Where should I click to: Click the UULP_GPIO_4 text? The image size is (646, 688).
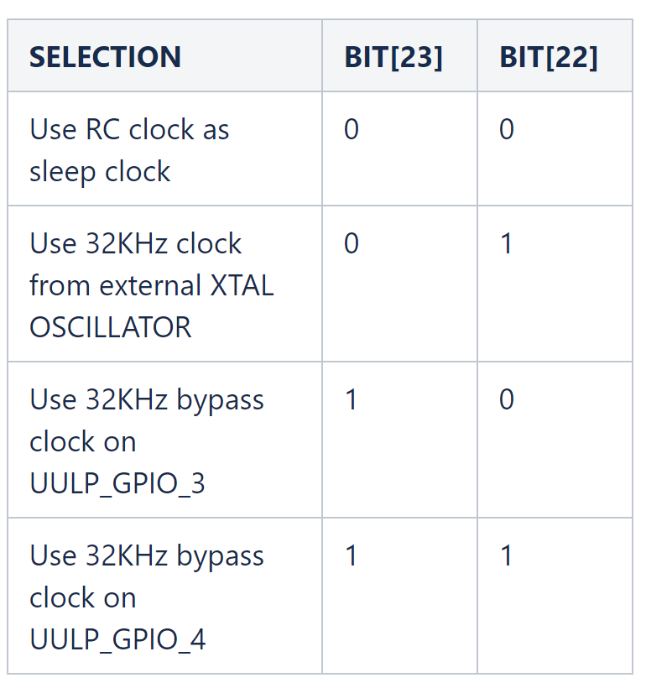(117, 639)
